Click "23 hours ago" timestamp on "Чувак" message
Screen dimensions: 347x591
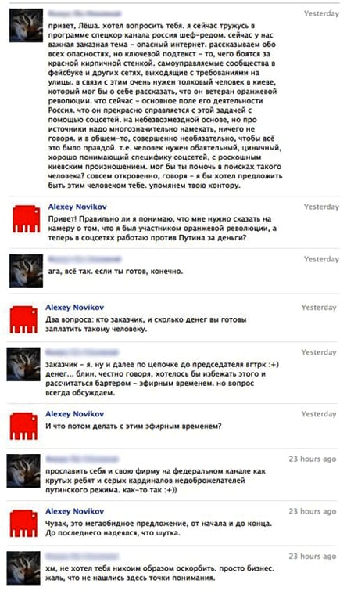[313, 511]
